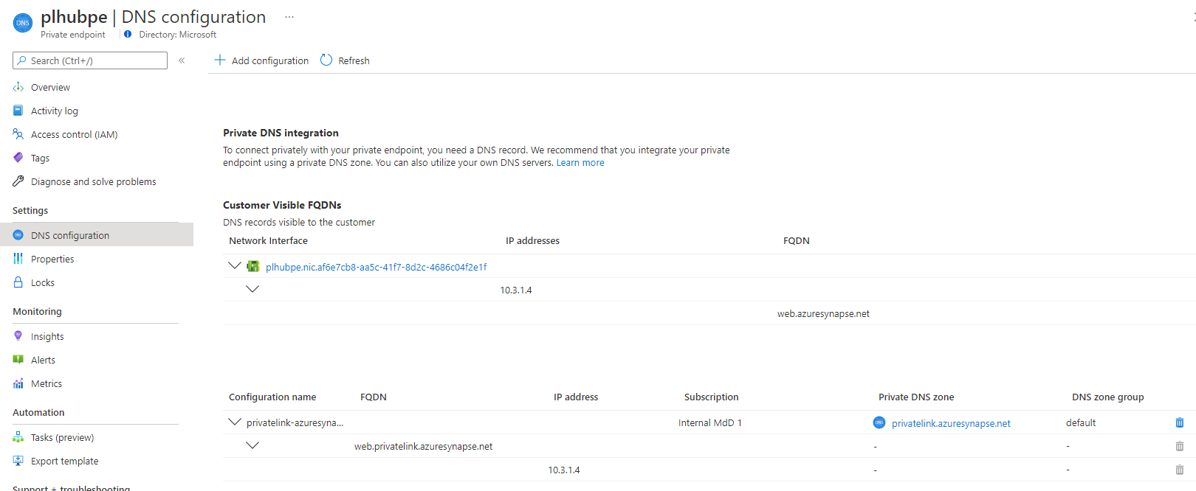This screenshot has height=491, width=1196.
Task: Follow the Learn more link
Action: [x=580, y=163]
